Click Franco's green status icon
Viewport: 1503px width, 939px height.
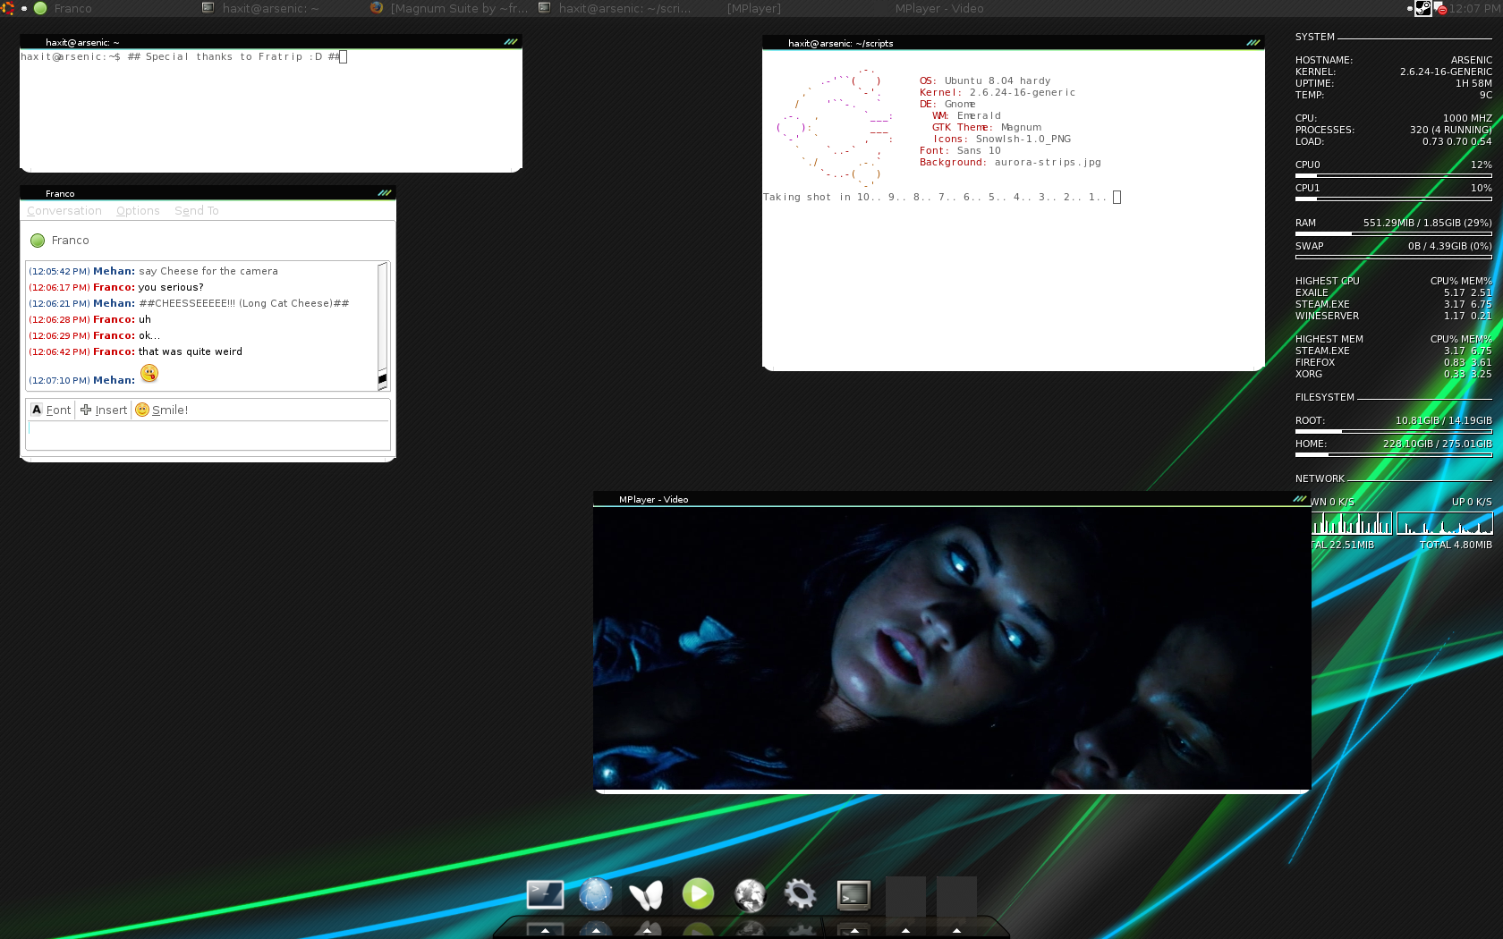coord(38,241)
